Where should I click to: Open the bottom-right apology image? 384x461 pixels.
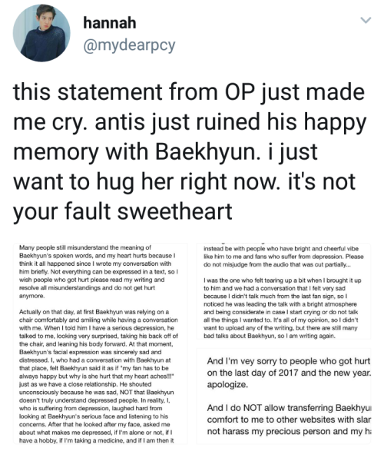pyautogui.click(x=283, y=396)
